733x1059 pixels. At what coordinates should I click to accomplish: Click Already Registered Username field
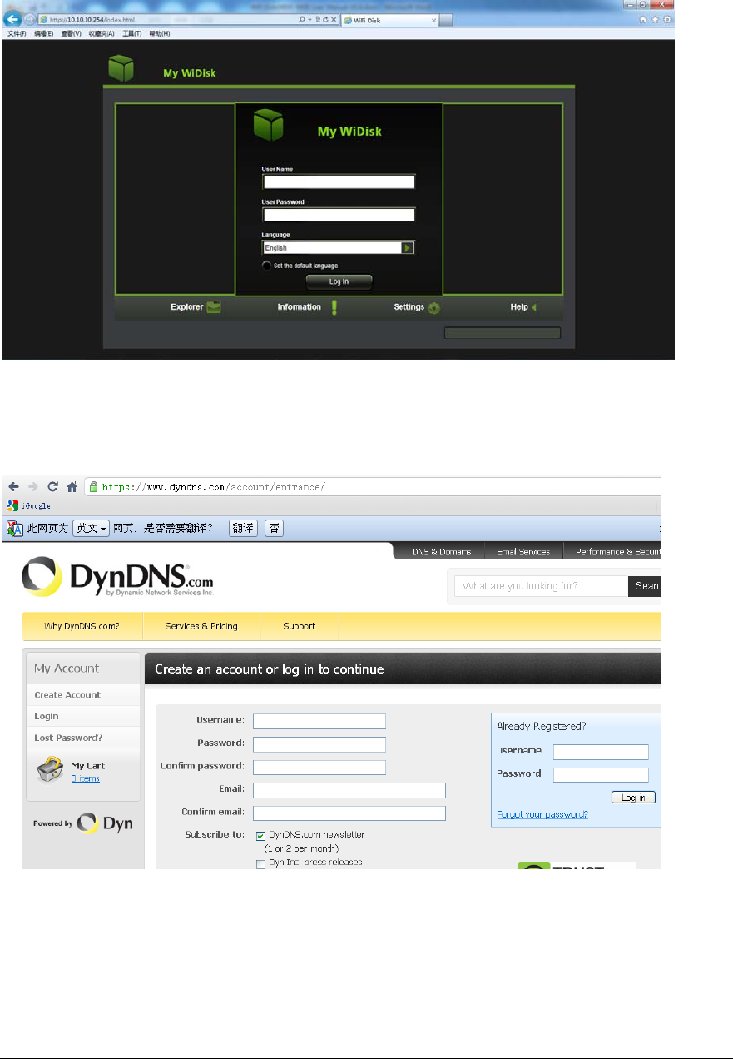point(601,752)
